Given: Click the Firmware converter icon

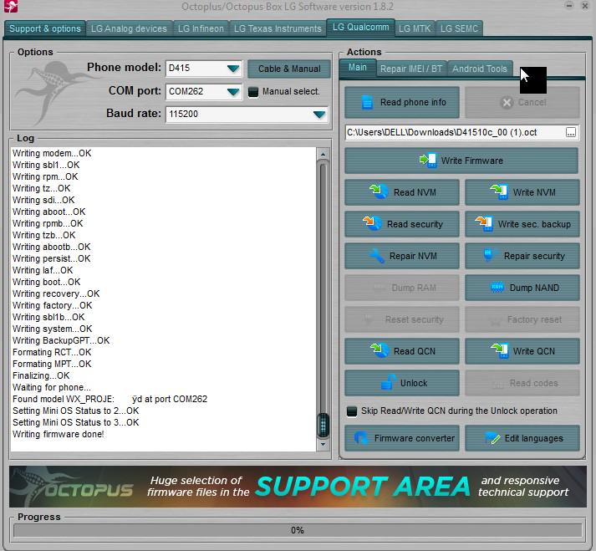Looking at the screenshot, I should (361, 438).
